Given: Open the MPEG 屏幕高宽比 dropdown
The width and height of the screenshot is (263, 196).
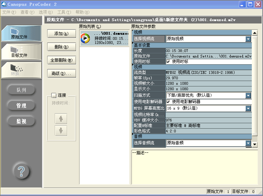Looking at the screenshot, I should pos(248,108).
